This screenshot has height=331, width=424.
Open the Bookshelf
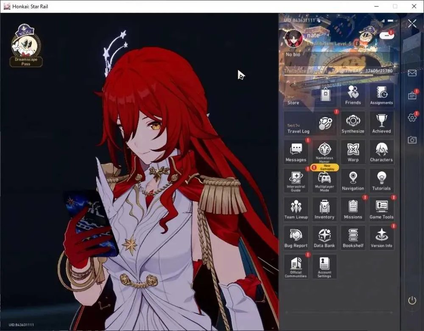pyautogui.click(x=353, y=238)
